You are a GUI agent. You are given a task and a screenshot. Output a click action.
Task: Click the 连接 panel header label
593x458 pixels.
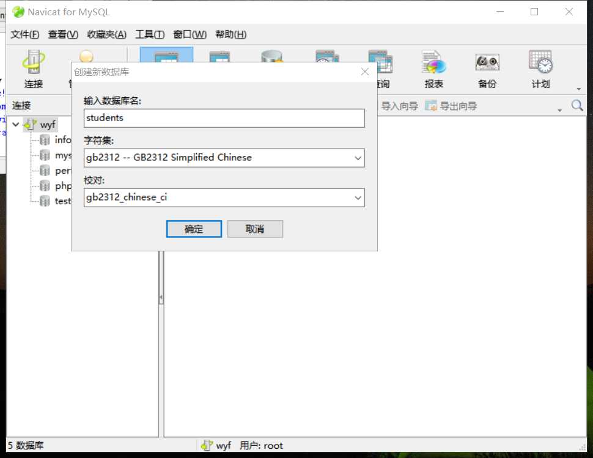click(21, 106)
